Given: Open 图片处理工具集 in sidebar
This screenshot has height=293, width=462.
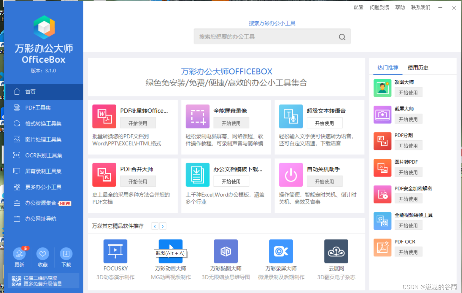Looking at the screenshot, I should click(44, 139).
